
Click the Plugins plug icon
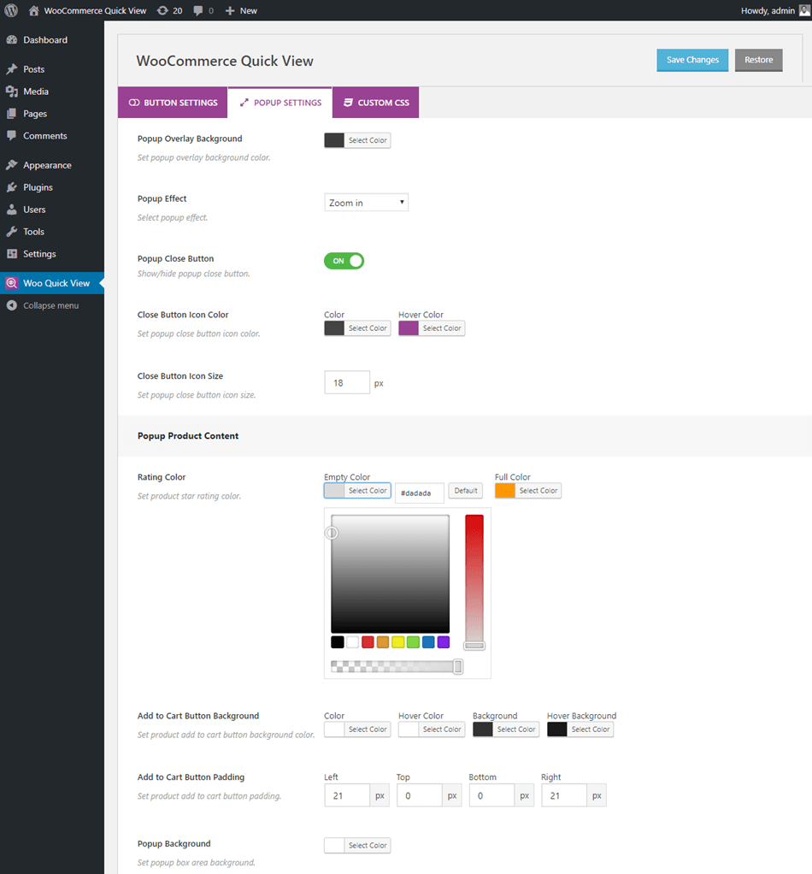12,187
